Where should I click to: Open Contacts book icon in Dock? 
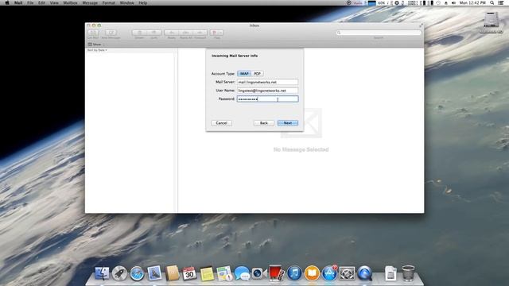(172, 273)
